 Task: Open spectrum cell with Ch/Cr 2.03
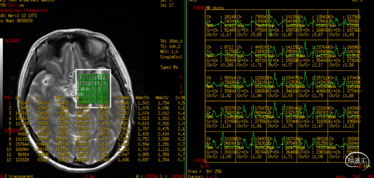pyautogui.click(x=282, y=86)
